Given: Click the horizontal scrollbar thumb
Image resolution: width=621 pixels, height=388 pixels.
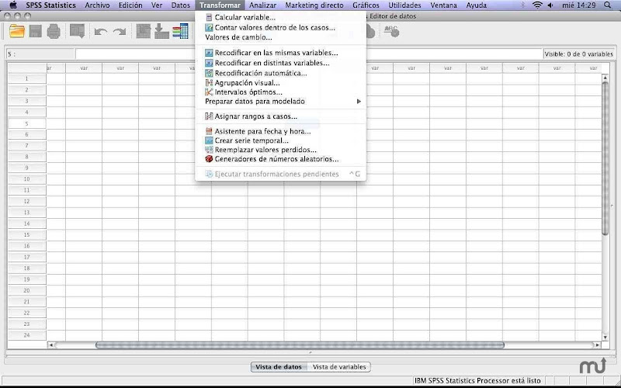Looking at the screenshot, I should click(300, 345).
